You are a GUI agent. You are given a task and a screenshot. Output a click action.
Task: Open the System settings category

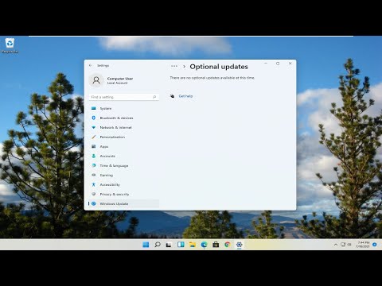coord(124,108)
